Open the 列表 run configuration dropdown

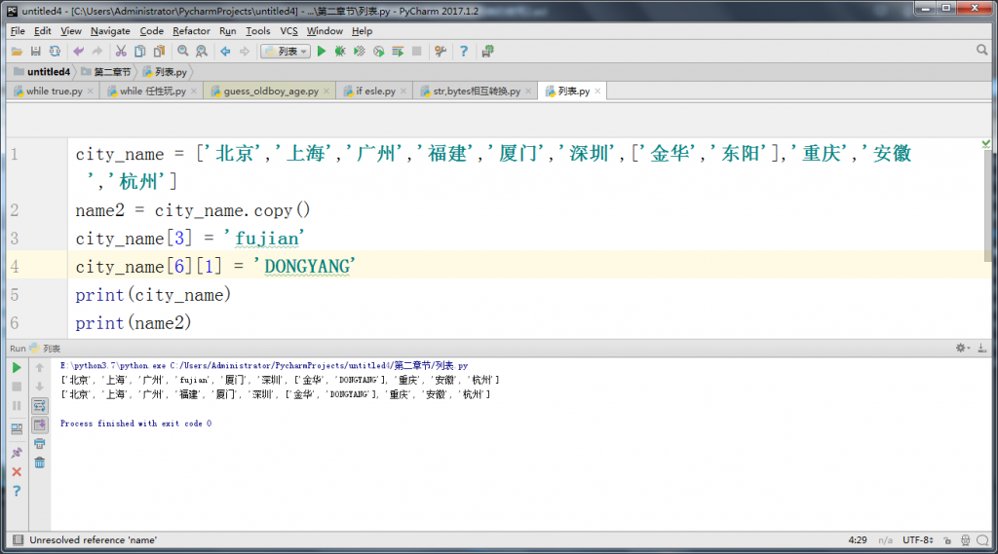click(286, 52)
